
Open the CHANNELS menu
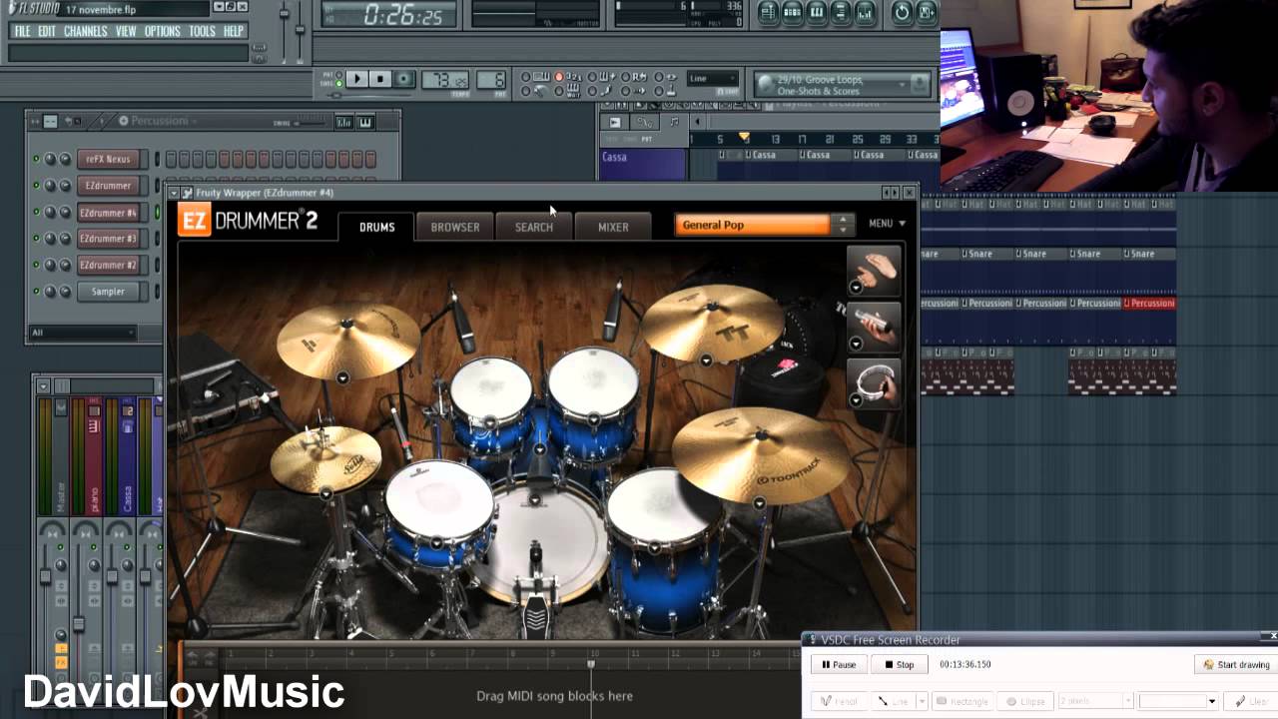coord(86,31)
